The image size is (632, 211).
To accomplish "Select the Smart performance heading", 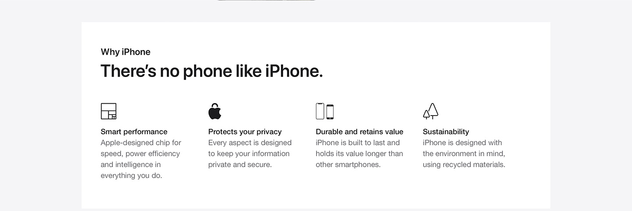I will pos(134,132).
